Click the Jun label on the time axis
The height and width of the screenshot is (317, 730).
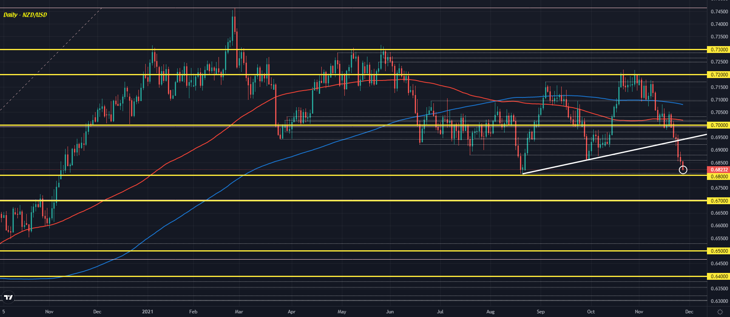point(390,312)
